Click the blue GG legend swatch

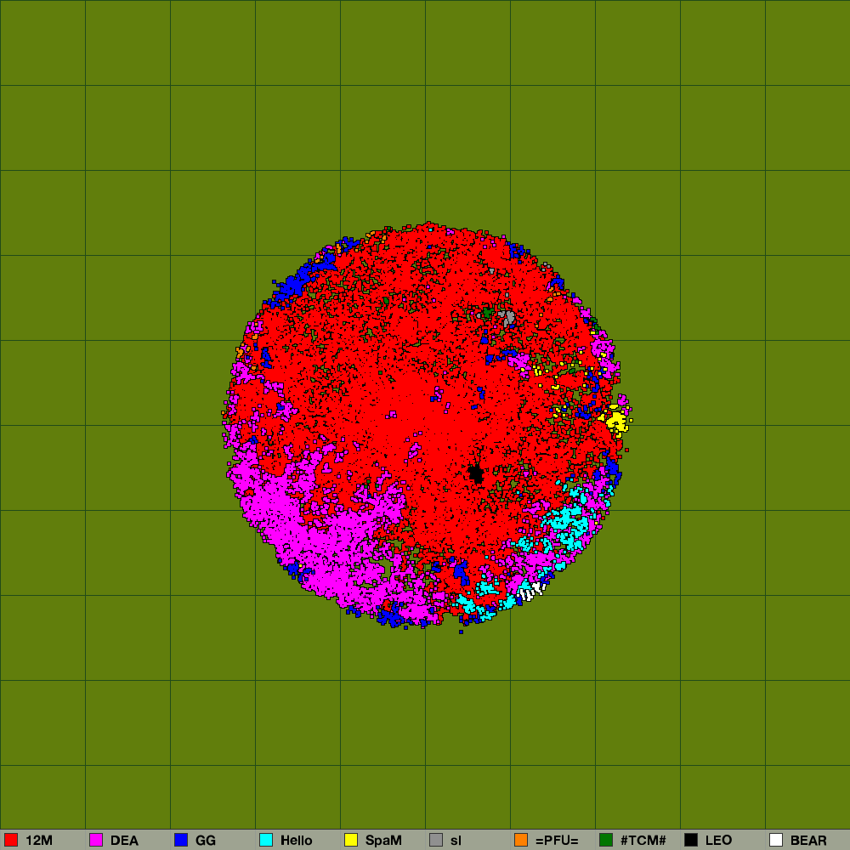click(181, 840)
